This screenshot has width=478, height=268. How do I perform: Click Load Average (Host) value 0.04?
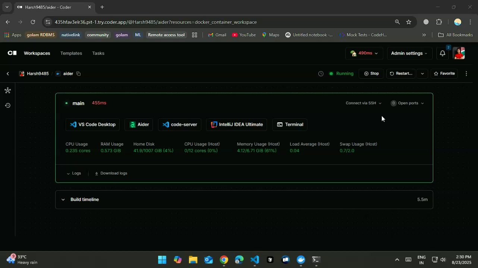[x=295, y=151]
